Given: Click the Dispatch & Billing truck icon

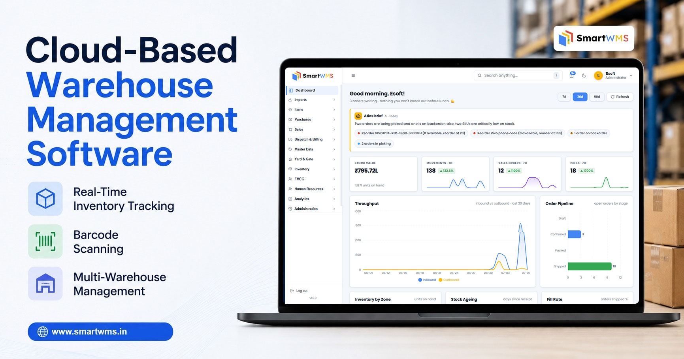Looking at the screenshot, I should tap(290, 139).
